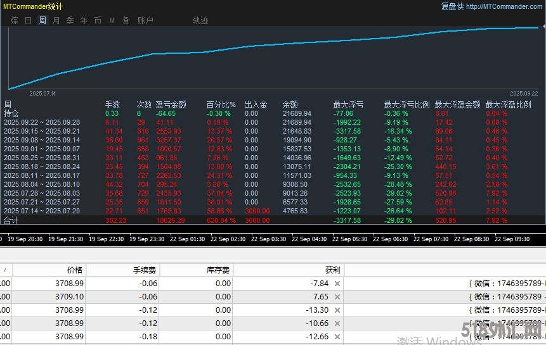Open the 轨迹 track tab
Screen dimensions: 546x345
tap(200, 20)
